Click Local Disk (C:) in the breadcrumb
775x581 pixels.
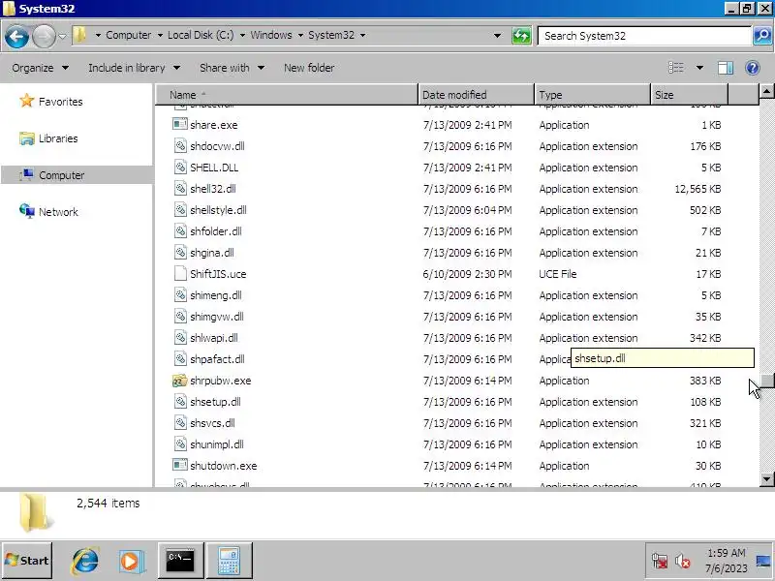click(201, 35)
